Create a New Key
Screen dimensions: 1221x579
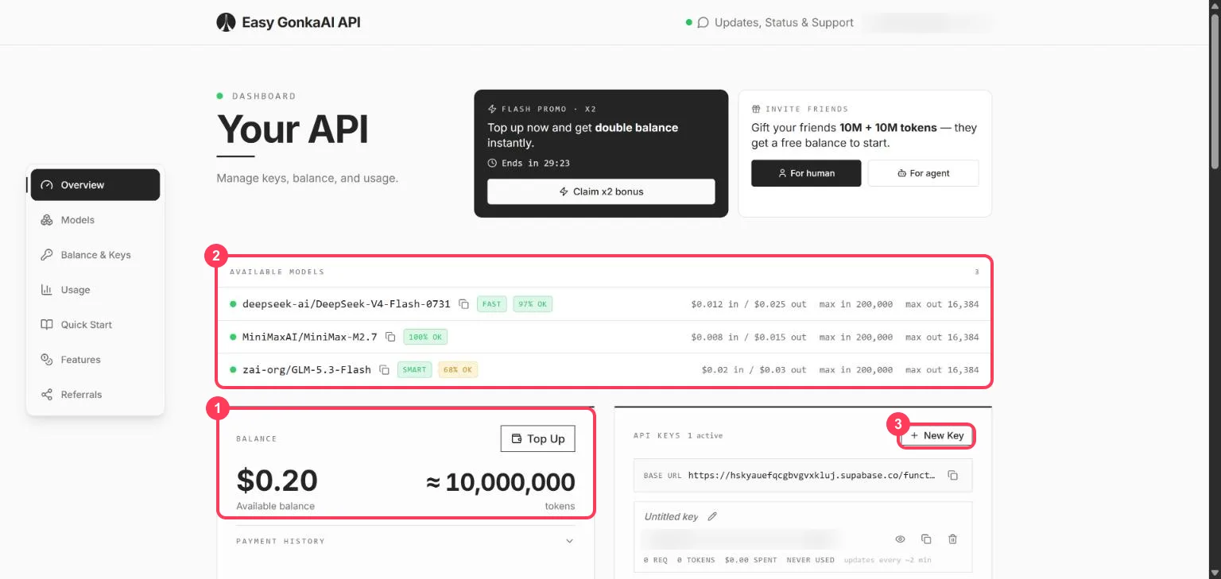point(937,435)
